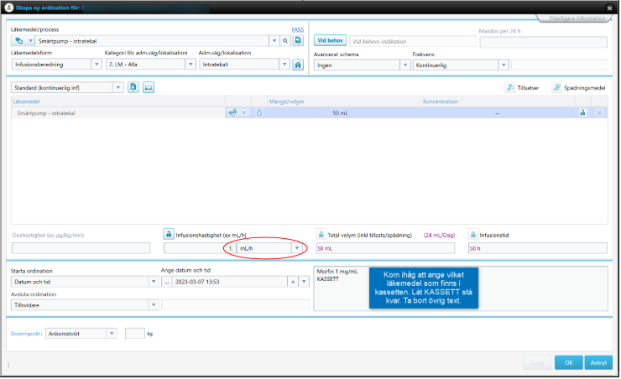Viewport: 621px width, 379px height.
Task: Open the mL/h unit dropdown
Action: [x=296, y=248]
